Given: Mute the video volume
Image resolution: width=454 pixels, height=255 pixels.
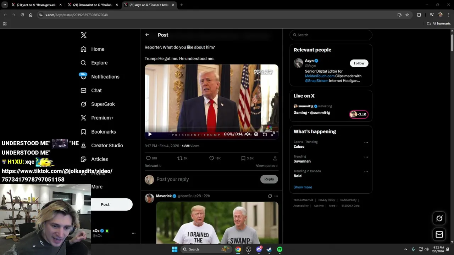Looking at the screenshot, I should tap(247, 134).
